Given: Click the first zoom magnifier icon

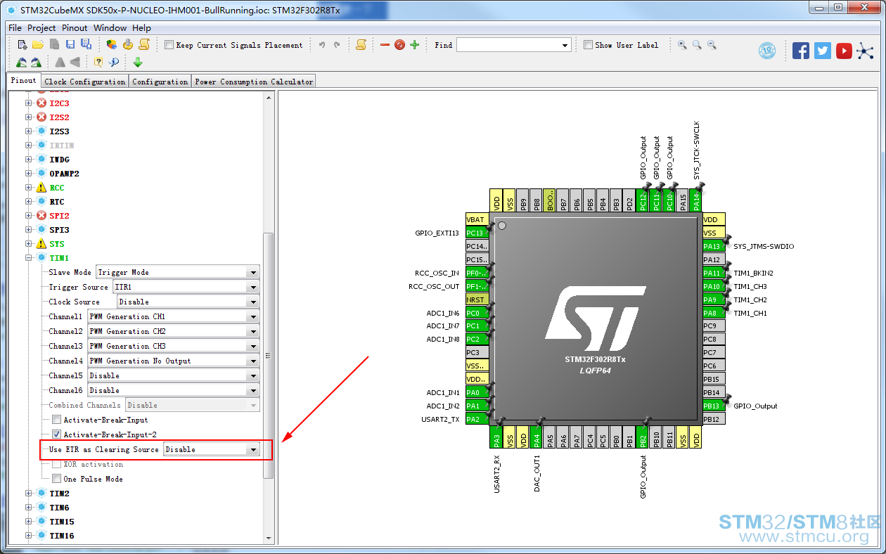Looking at the screenshot, I should coord(682,45).
